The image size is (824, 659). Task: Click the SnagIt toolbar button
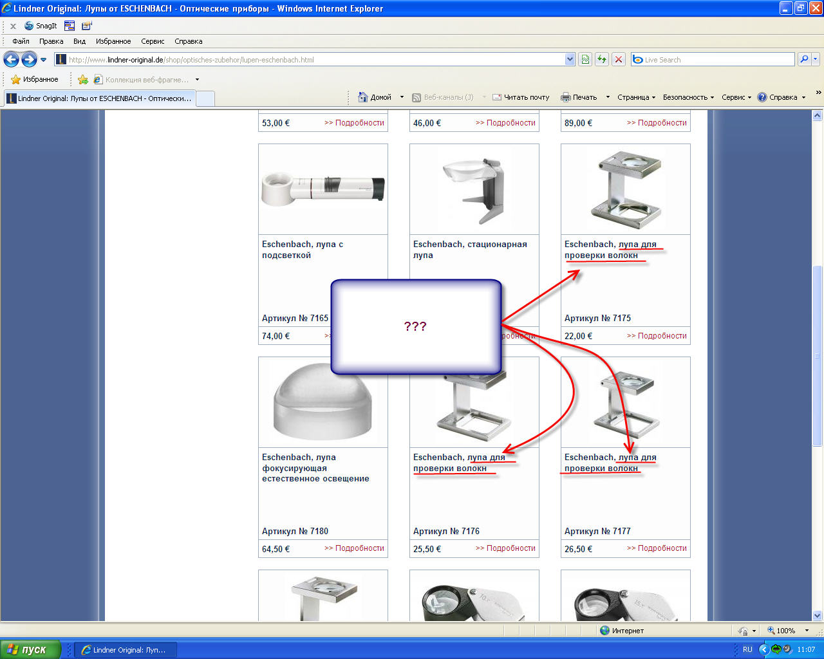coord(41,26)
